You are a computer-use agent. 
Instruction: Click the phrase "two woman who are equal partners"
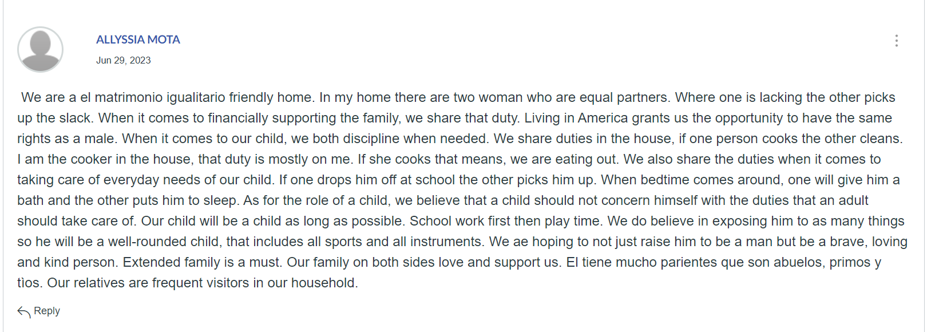point(561,97)
